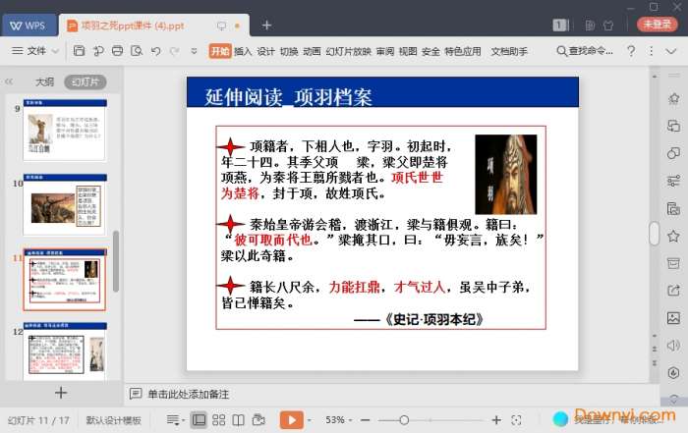
Task: Open the share export icon in sidebar
Action: coord(673,290)
